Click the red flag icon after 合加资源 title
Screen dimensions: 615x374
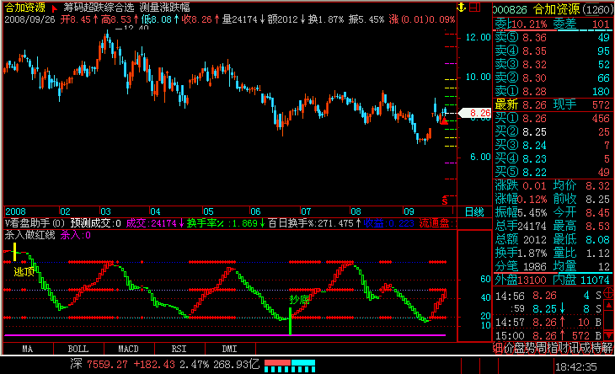click(x=54, y=8)
